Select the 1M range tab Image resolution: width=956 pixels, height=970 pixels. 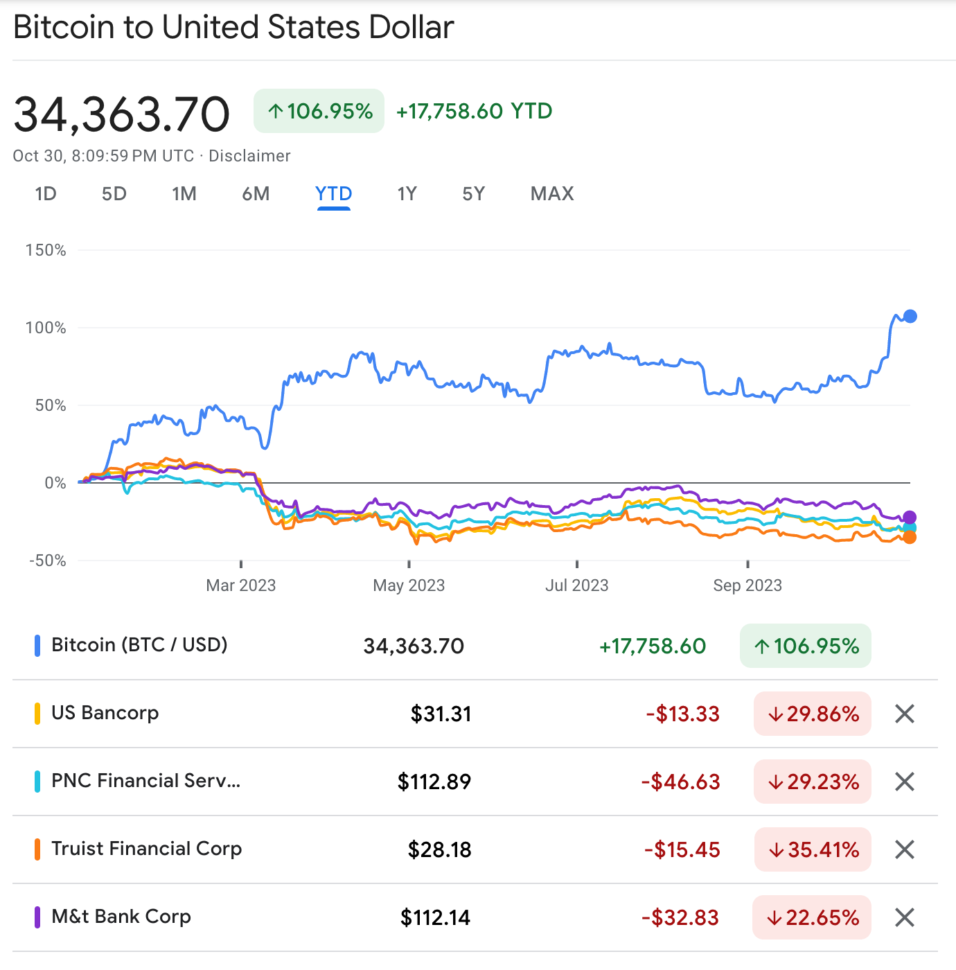click(184, 194)
